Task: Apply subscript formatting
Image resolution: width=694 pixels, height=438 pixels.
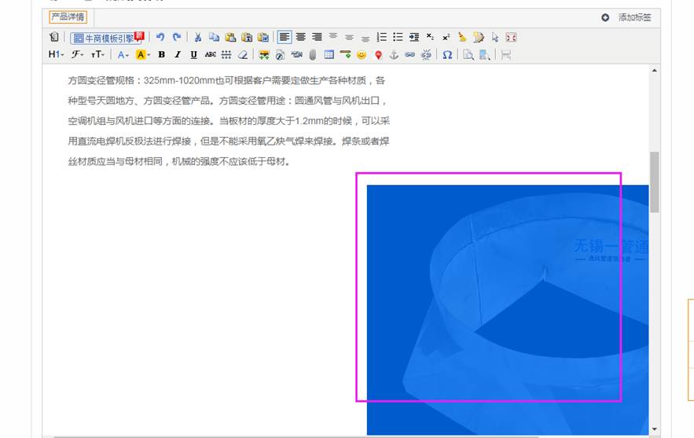Action: tap(430, 37)
